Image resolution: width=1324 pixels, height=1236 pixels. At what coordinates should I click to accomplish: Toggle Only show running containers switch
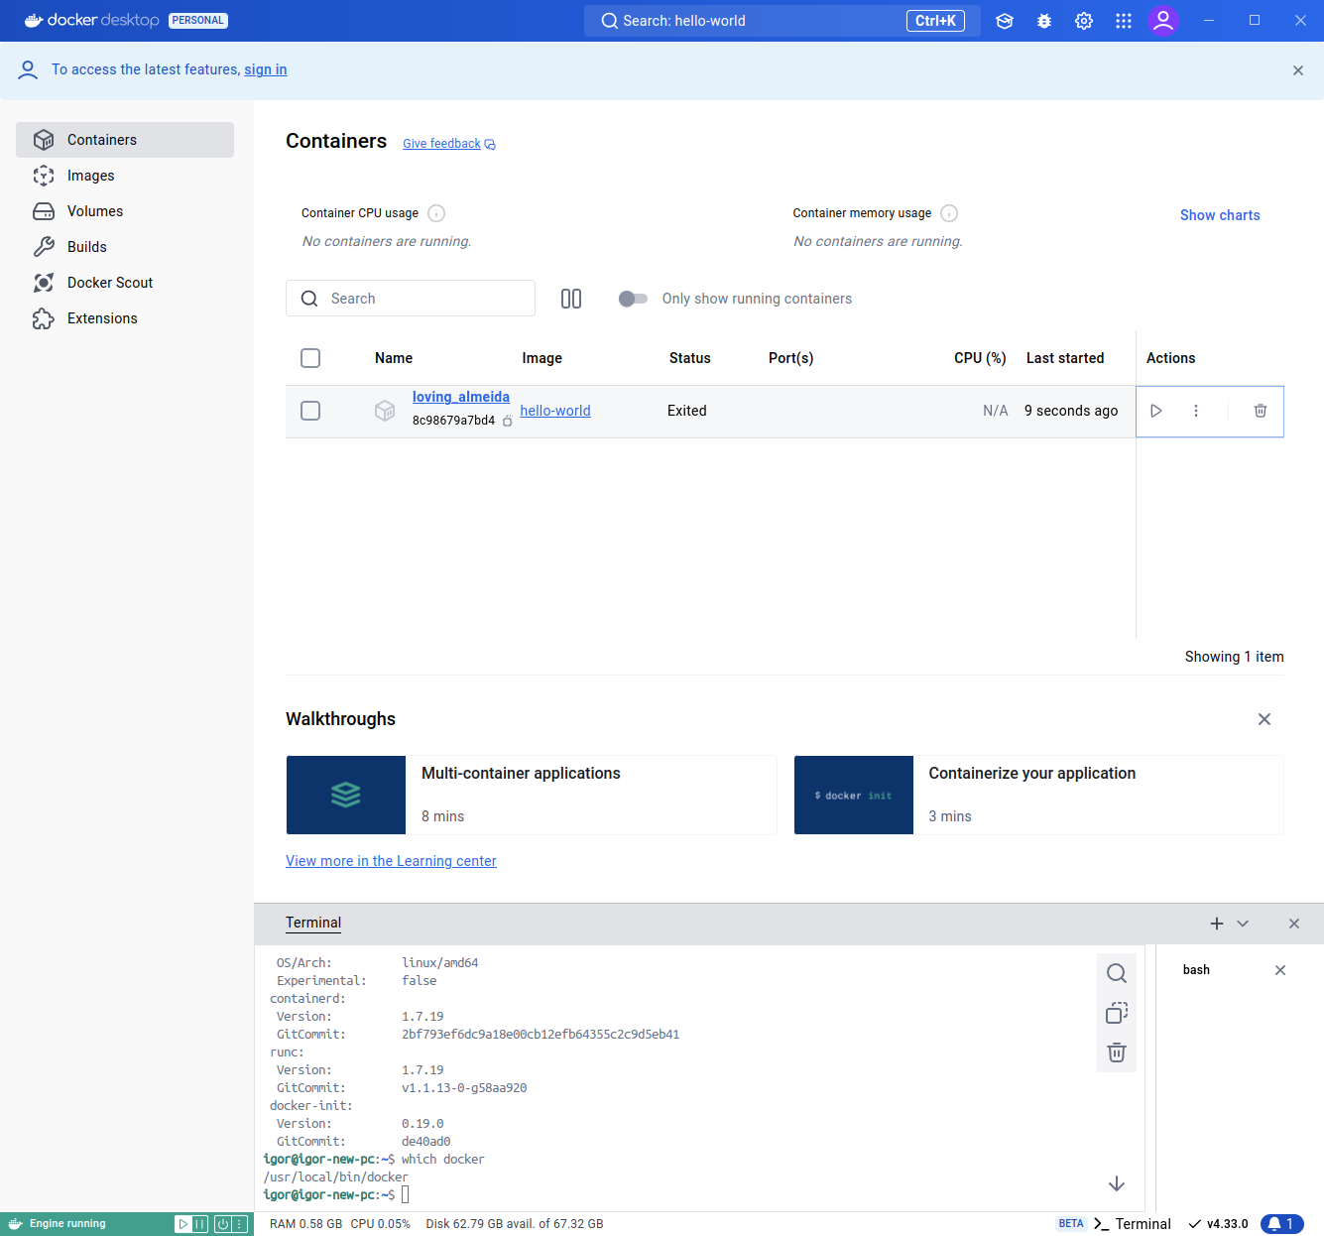pyautogui.click(x=633, y=299)
